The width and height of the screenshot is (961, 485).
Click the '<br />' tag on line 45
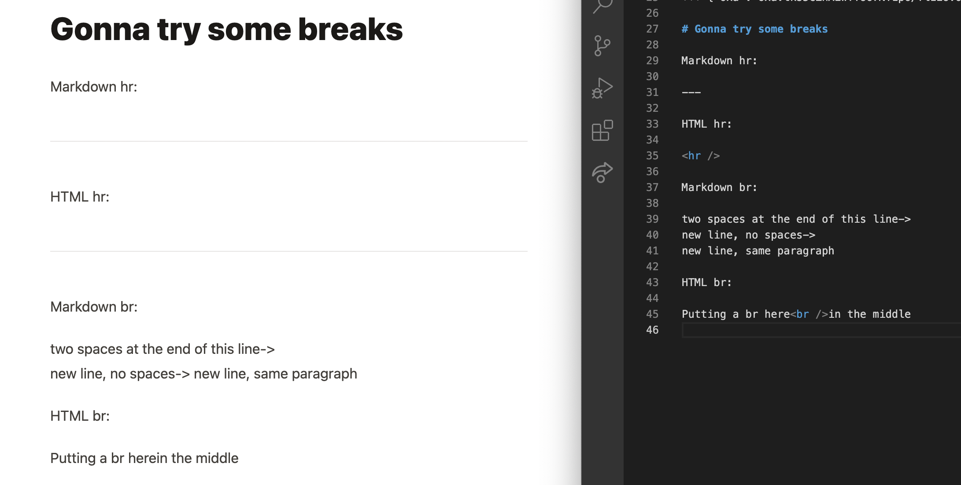point(809,314)
